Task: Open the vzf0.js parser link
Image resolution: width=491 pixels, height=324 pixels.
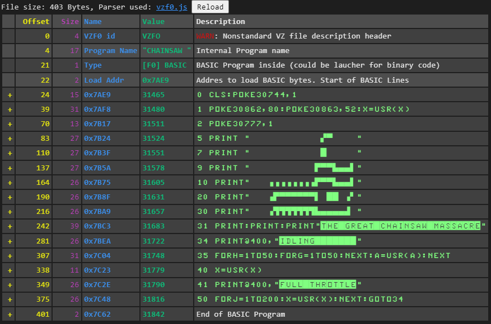Action: (x=172, y=7)
